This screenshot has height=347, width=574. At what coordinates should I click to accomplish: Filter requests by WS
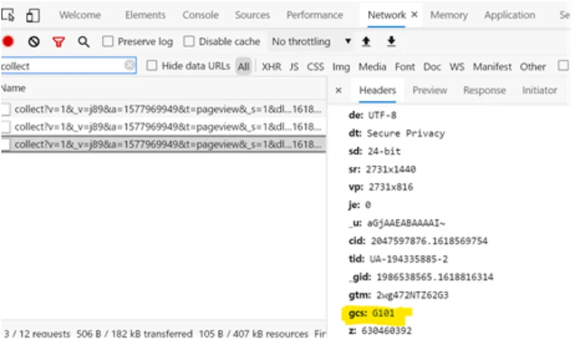(x=457, y=67)
